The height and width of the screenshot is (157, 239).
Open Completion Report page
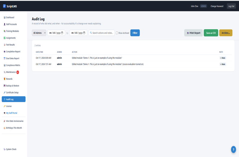[x=13, y=52]
